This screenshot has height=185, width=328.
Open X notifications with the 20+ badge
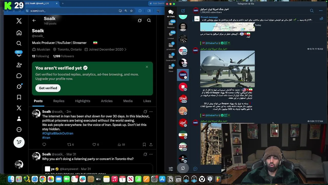coord(19,54)
